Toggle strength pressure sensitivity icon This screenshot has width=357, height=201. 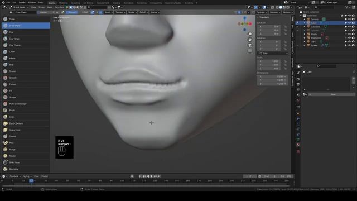(x=92, y=12)
